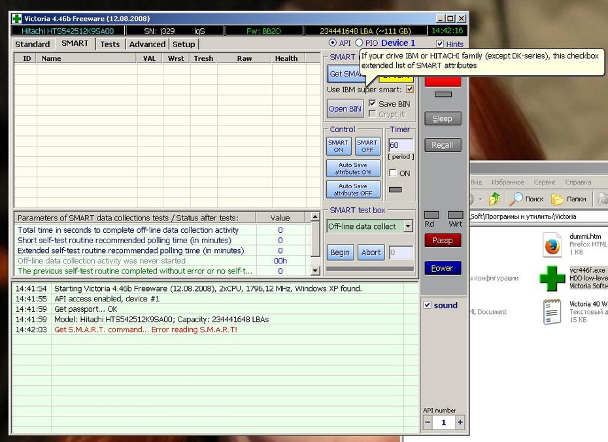Click the Explorer search magnifier icon
Image resolution: width=608 pixels, height=442 pixels.
point(516,199)
